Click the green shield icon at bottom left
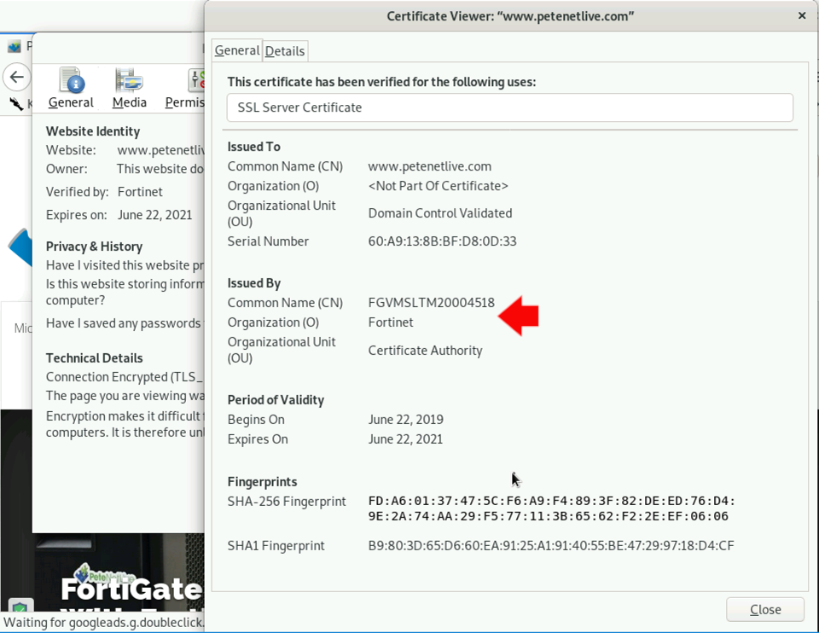 tap(20, 608)
